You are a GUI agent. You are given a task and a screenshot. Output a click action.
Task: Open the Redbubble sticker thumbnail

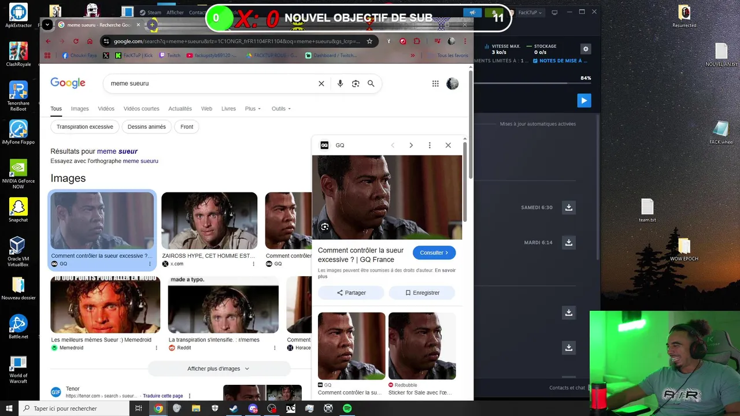coord(422,346)
